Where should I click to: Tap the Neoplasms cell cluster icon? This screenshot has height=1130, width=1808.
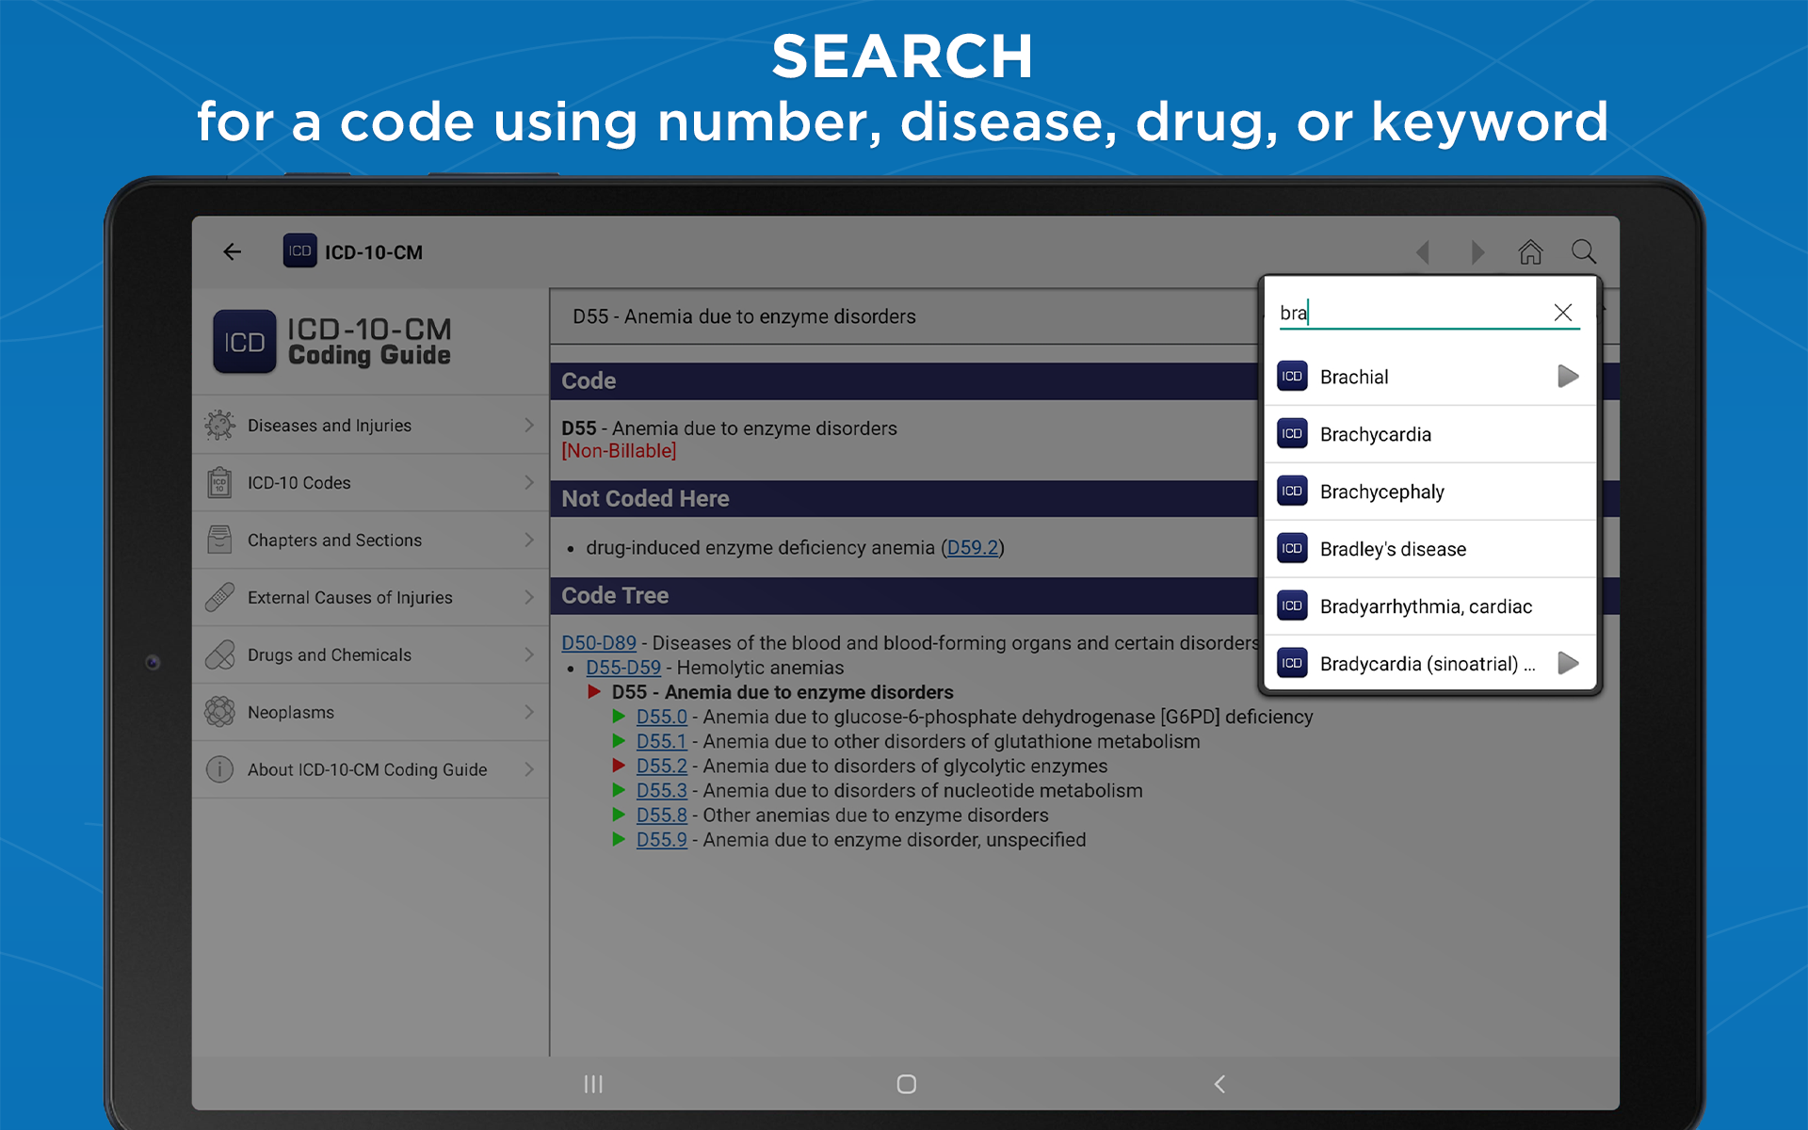pyautogui.click(x=219, y=712)
